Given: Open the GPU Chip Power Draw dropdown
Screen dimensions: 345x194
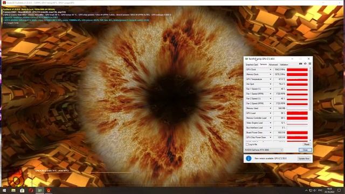Looking at the screenshot, I should [x=271, y=137].
